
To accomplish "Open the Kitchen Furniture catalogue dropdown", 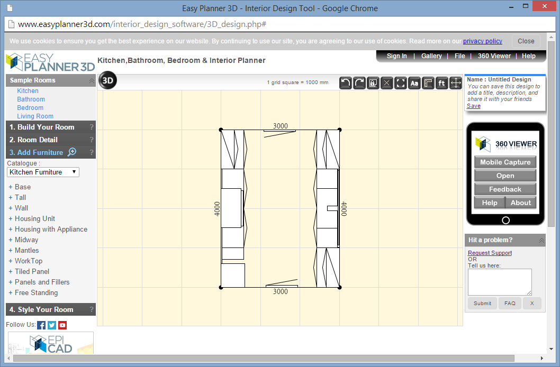I will coord(43,172).
